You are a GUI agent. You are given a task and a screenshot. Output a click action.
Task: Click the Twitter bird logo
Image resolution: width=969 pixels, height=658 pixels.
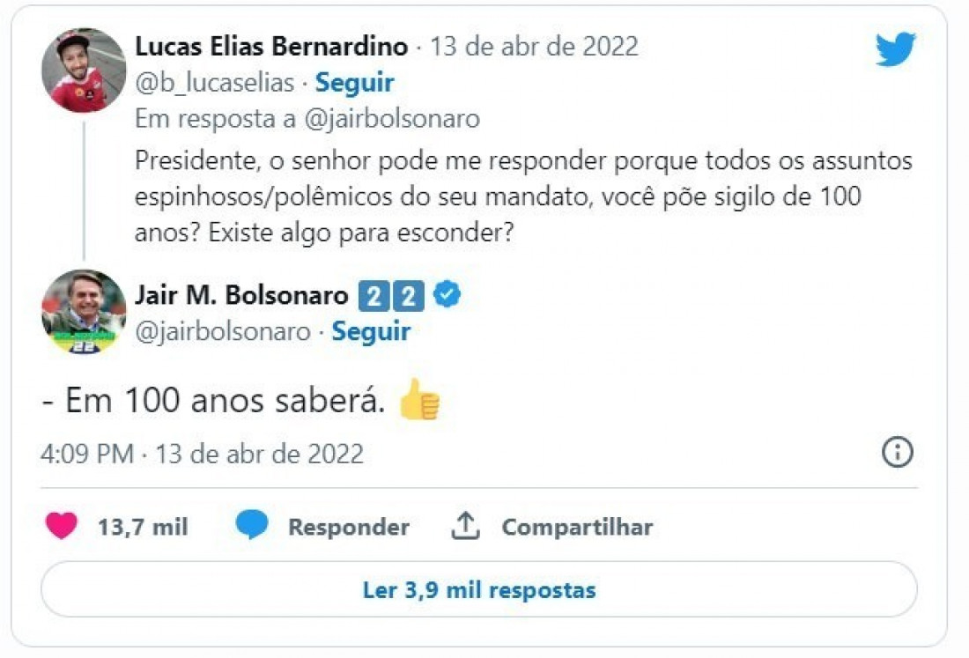(895, 49)
